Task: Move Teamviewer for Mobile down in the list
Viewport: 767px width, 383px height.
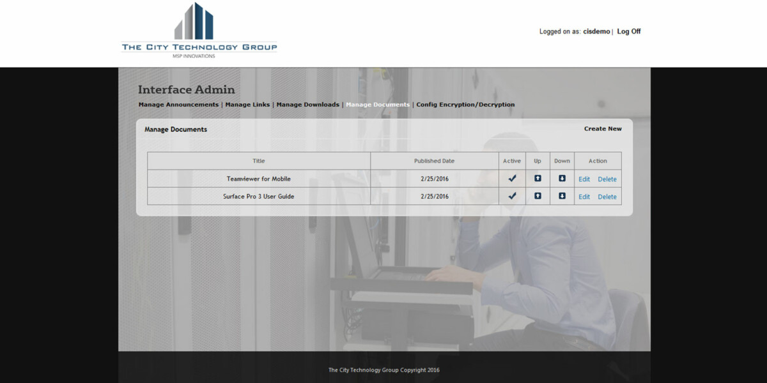Action: pyautogui.click(x=562, y=178)
